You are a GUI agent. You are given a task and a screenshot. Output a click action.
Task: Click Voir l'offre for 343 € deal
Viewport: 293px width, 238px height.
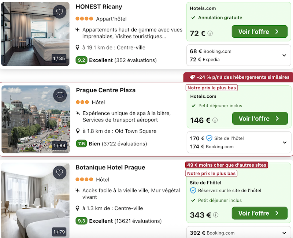[259, 213]
